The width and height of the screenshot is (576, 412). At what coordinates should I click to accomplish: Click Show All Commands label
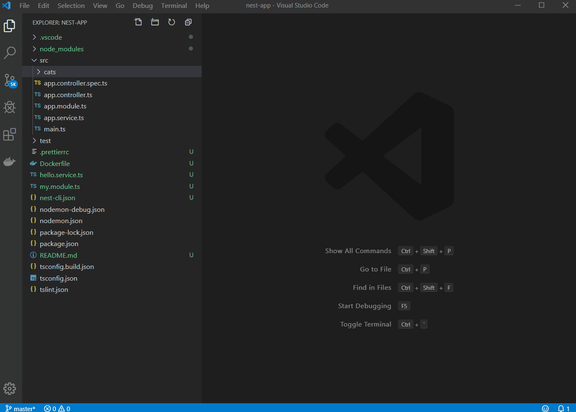[358, 251]
